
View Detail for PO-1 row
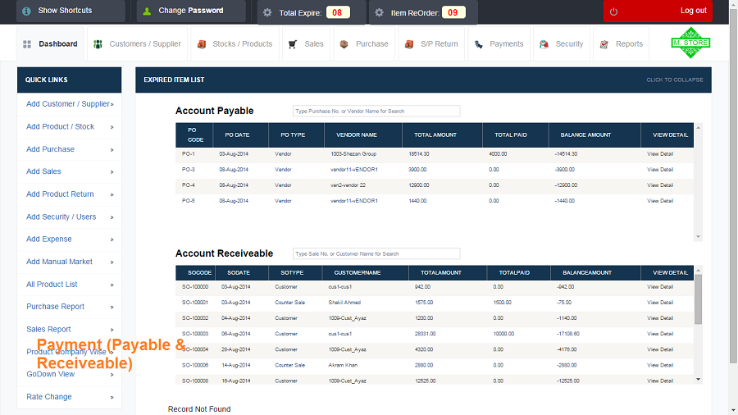660,154
